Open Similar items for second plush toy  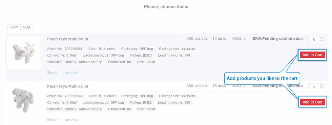pyautogui.click(x=52, y=120)
